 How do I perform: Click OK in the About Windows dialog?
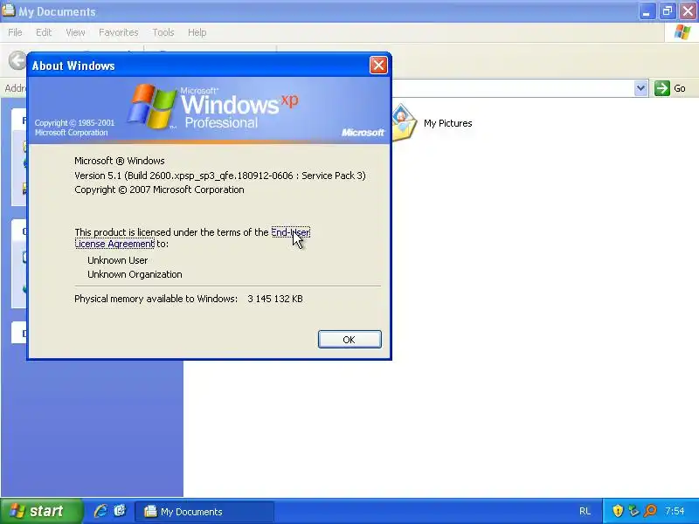(x=349, y=340)
